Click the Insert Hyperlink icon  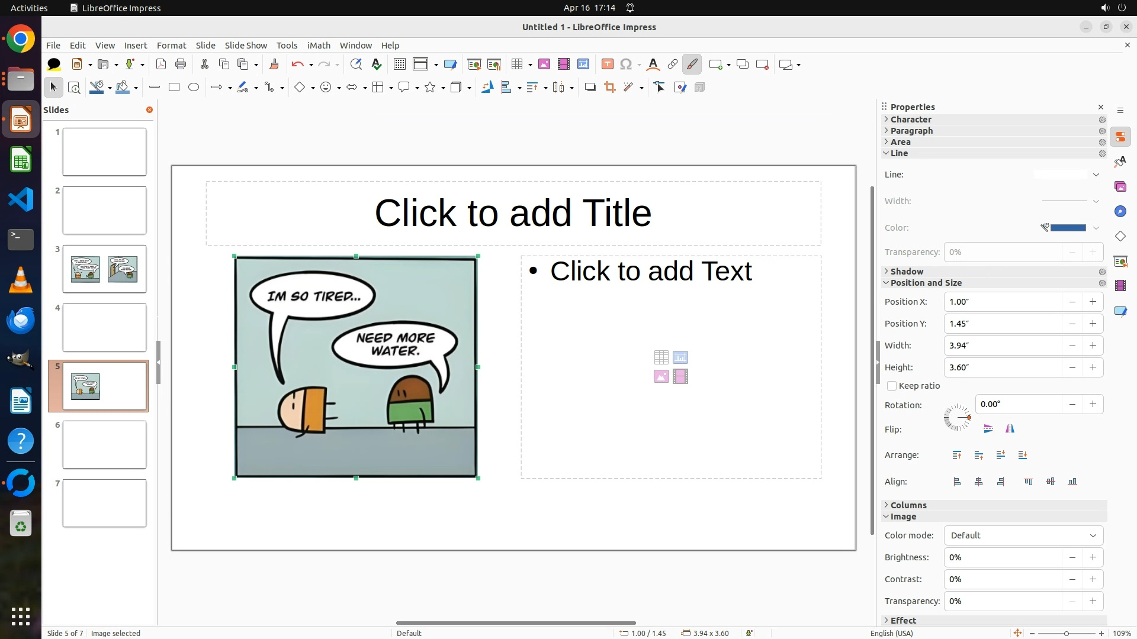tap(672, 64)
